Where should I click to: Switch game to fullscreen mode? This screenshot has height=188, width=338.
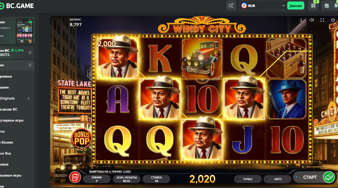pos(322,20)
